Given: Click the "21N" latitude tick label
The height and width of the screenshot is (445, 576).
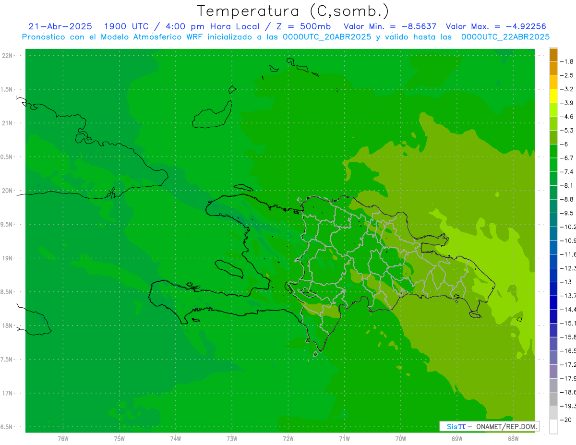Looking at the screenshot, I should (8, 123).
